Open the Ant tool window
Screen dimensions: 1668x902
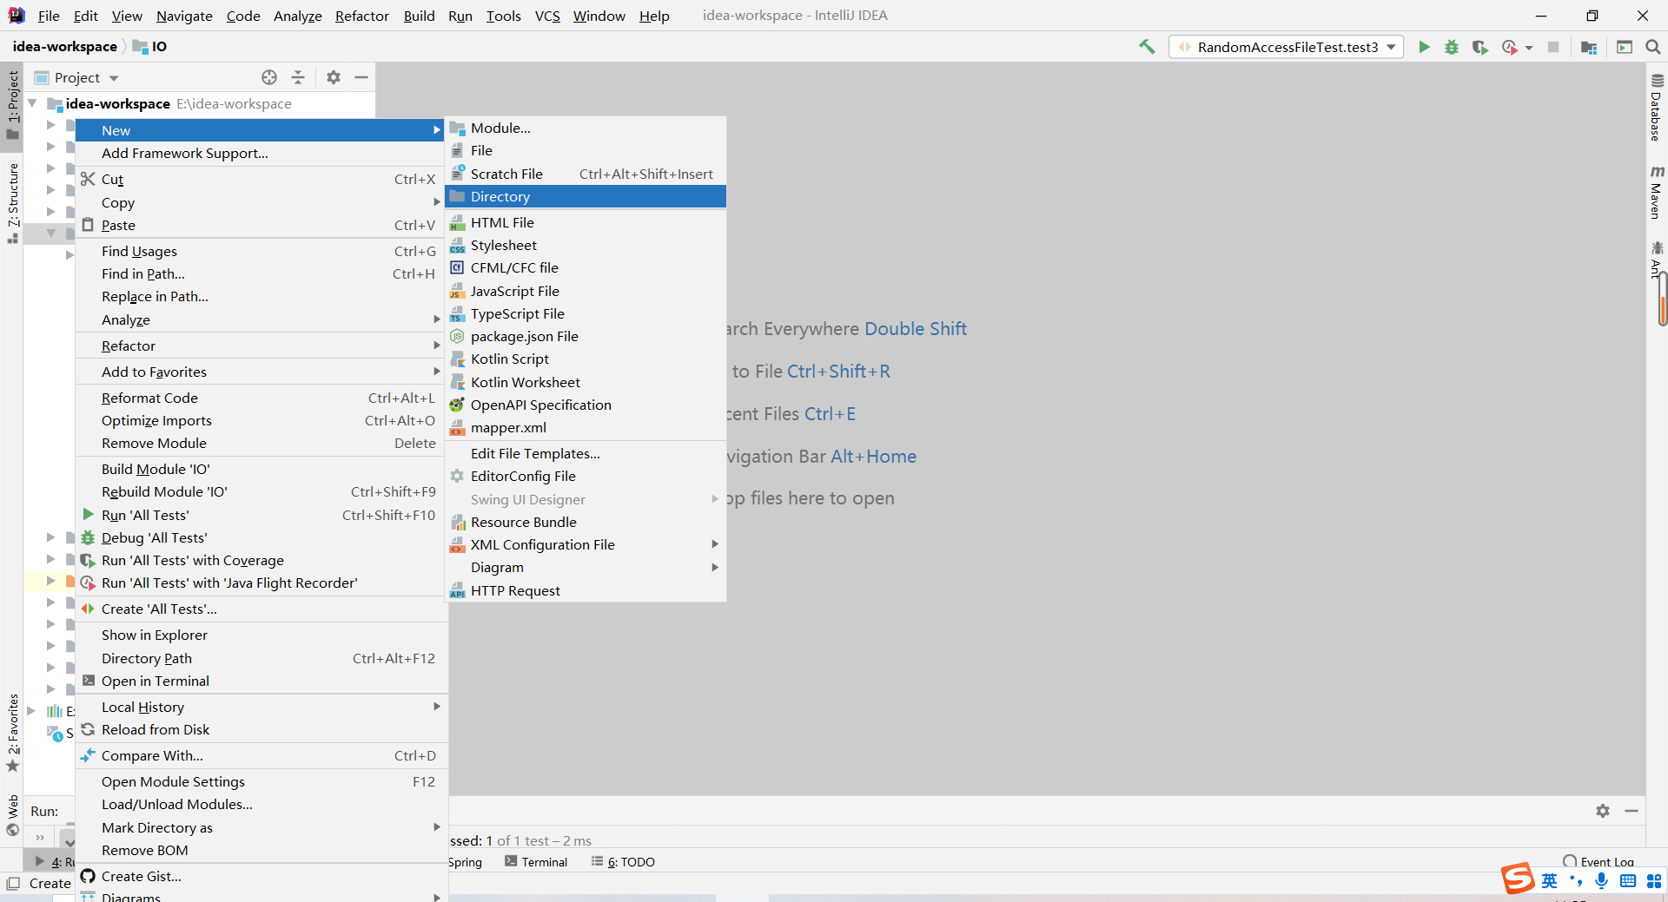click(1657, 260)
